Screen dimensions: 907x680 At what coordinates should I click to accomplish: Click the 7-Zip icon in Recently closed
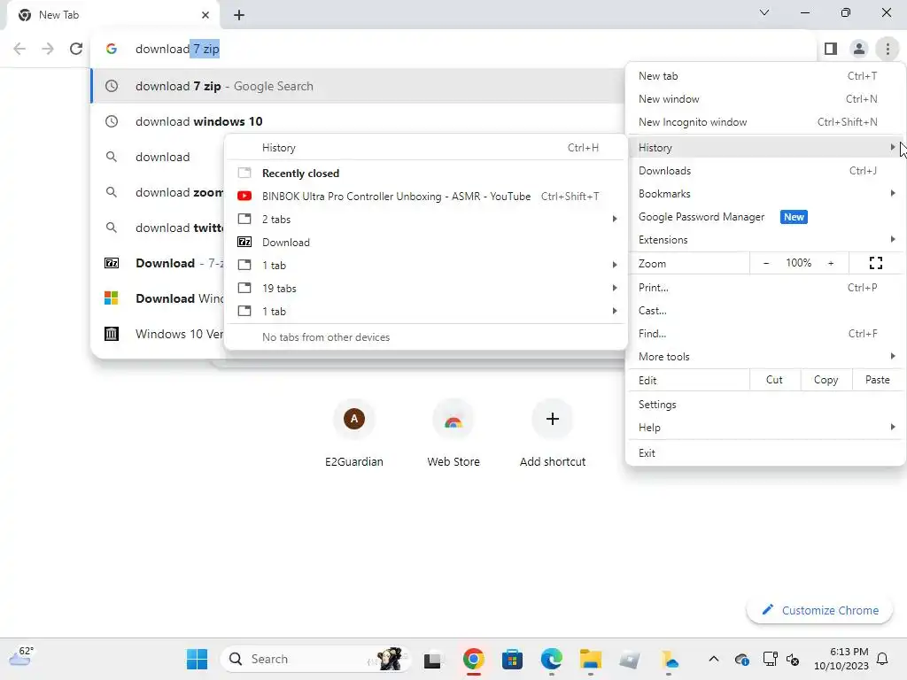244,243
